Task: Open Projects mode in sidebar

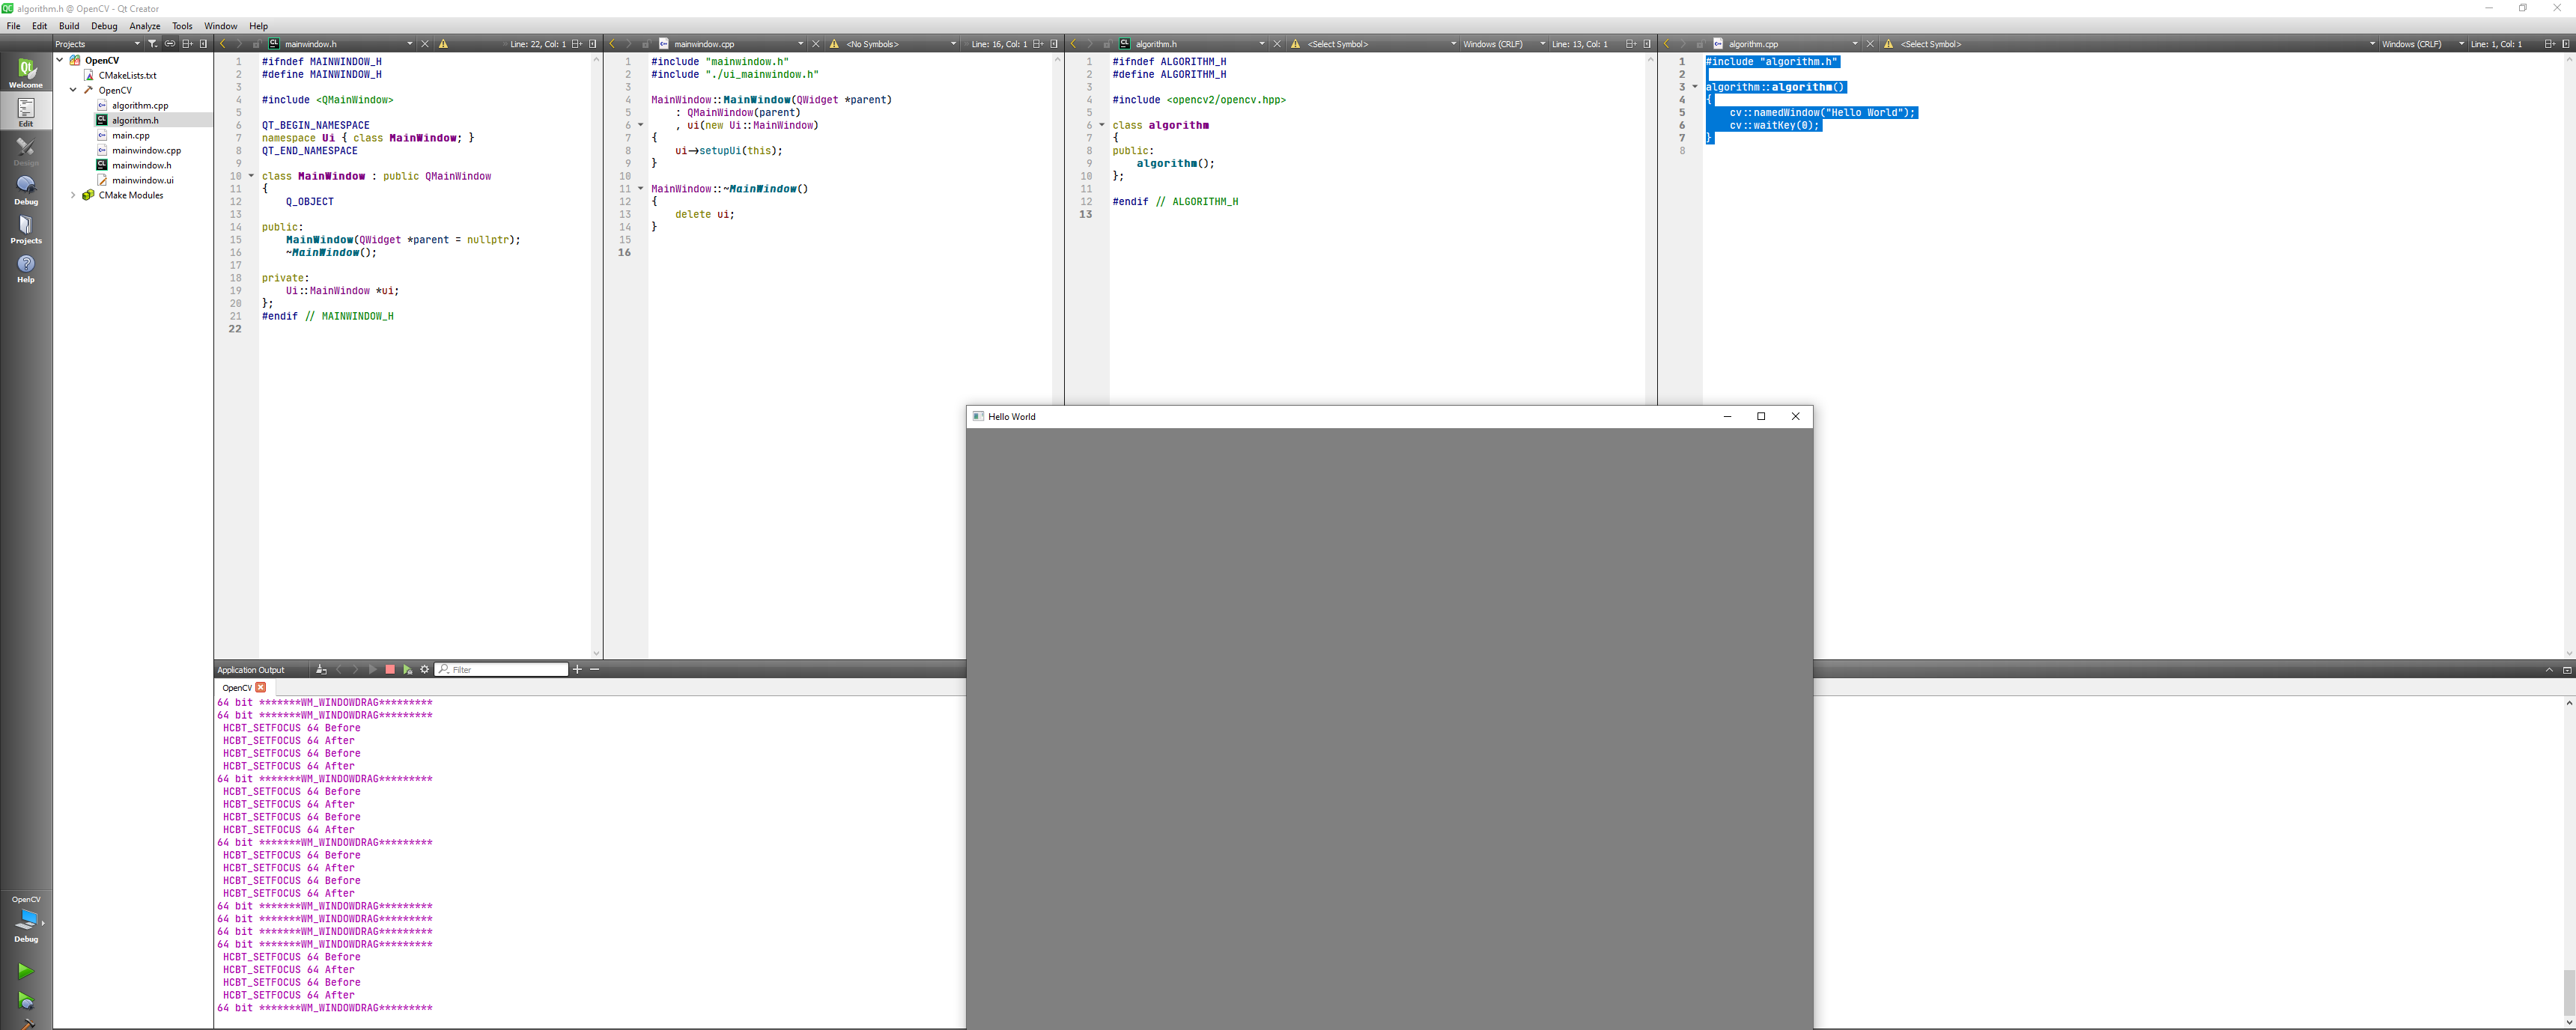Action: pyautogui.click(x=26, y=229)
